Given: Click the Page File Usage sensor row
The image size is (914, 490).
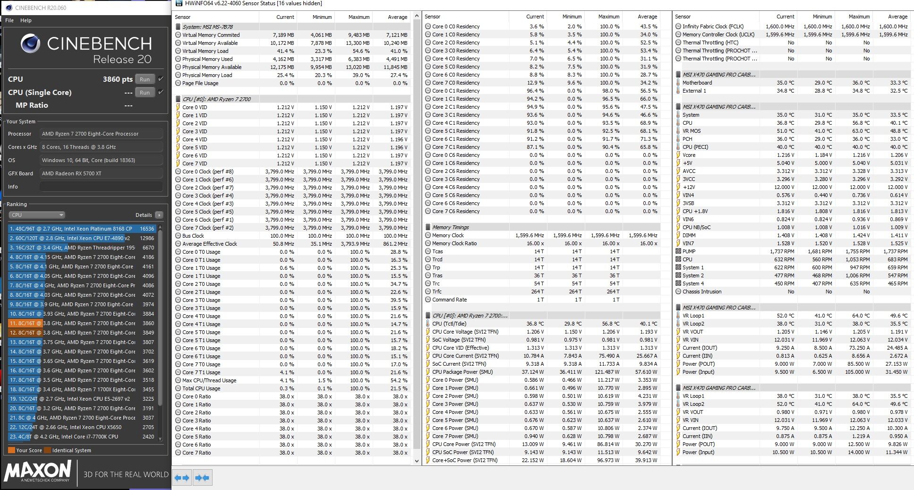Looking at the screenshot, I should [292, 83].
